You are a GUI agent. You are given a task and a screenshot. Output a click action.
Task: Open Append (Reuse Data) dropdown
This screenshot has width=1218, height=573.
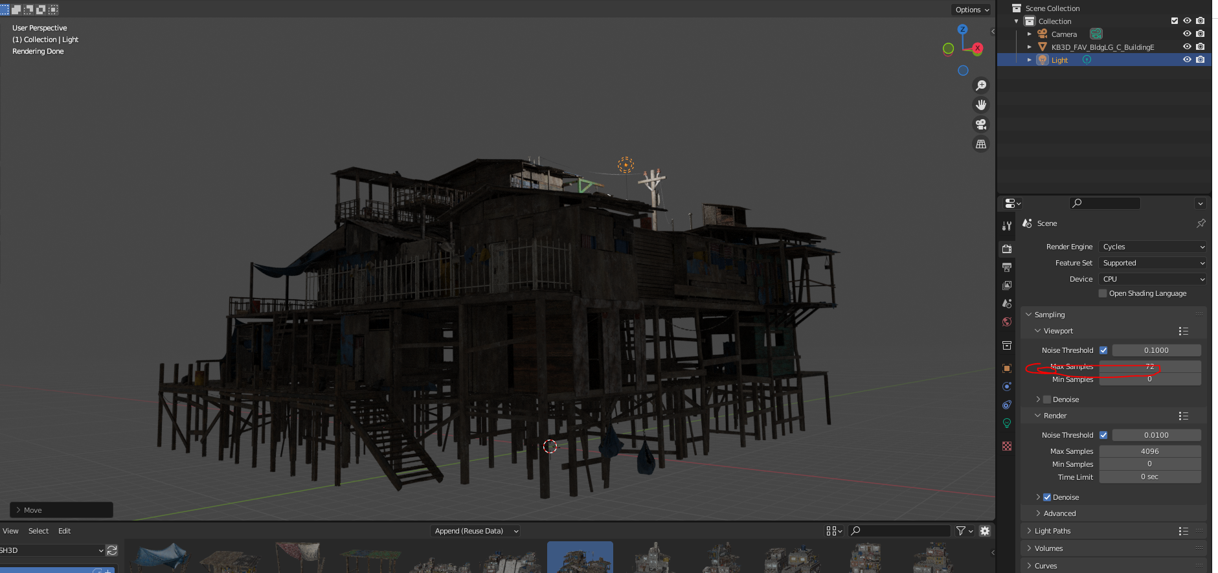click(x=476, y=531)
